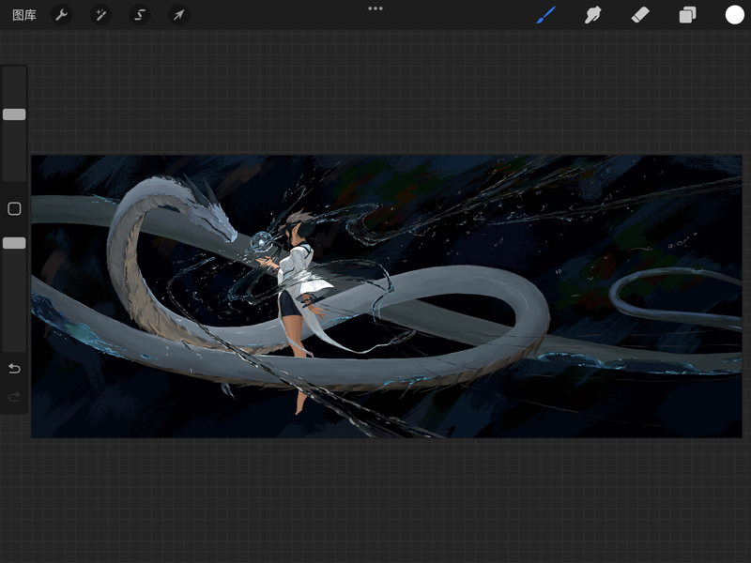751x563 pixels.
Task: Undo the last action
Action: coord(14,369)
